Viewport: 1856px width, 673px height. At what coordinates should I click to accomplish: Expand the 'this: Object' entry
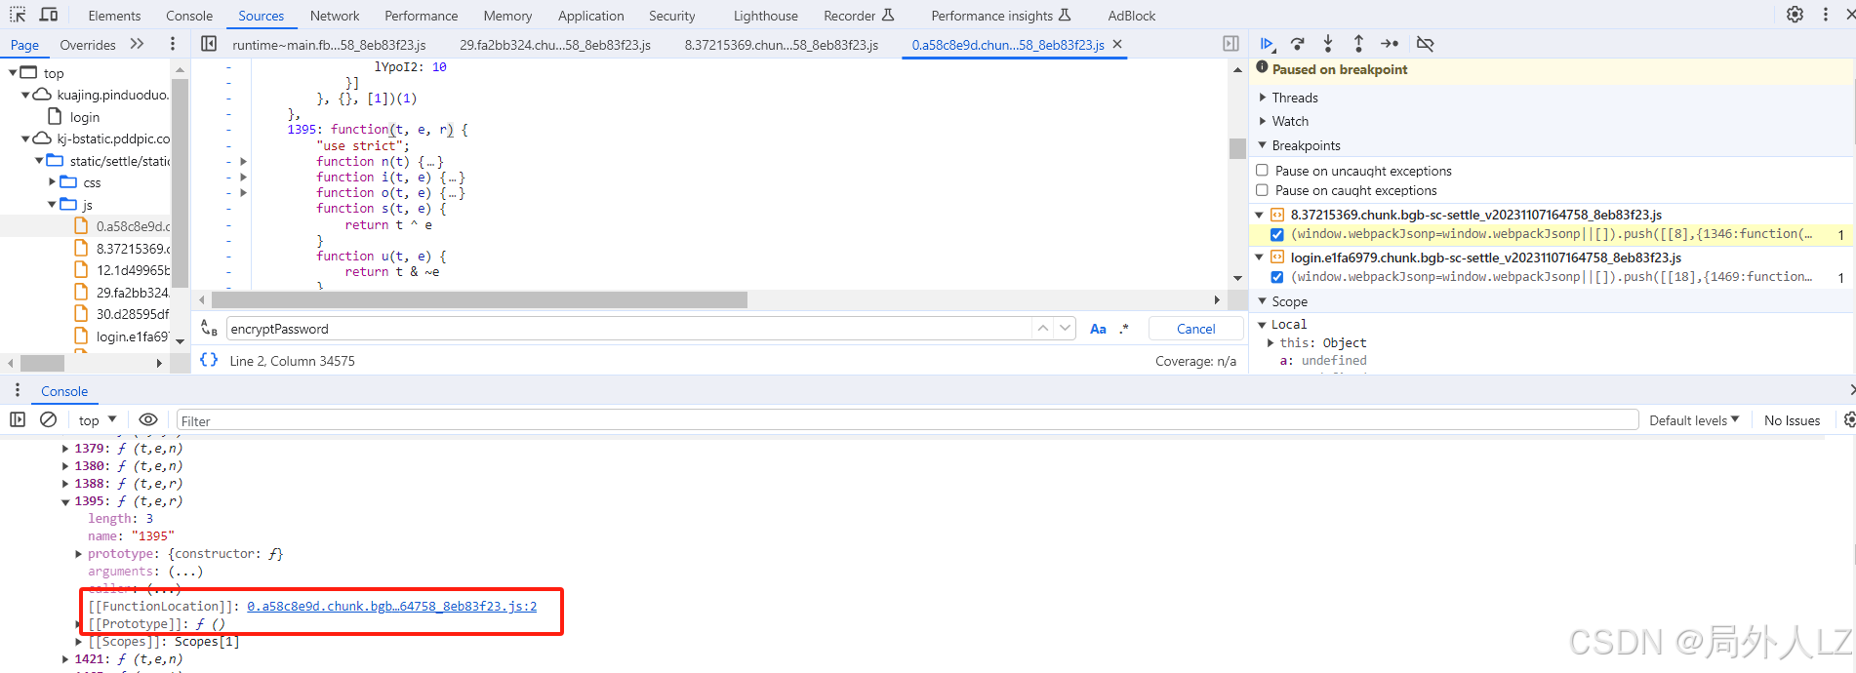pyautogui.click(x=1271, y=343)
